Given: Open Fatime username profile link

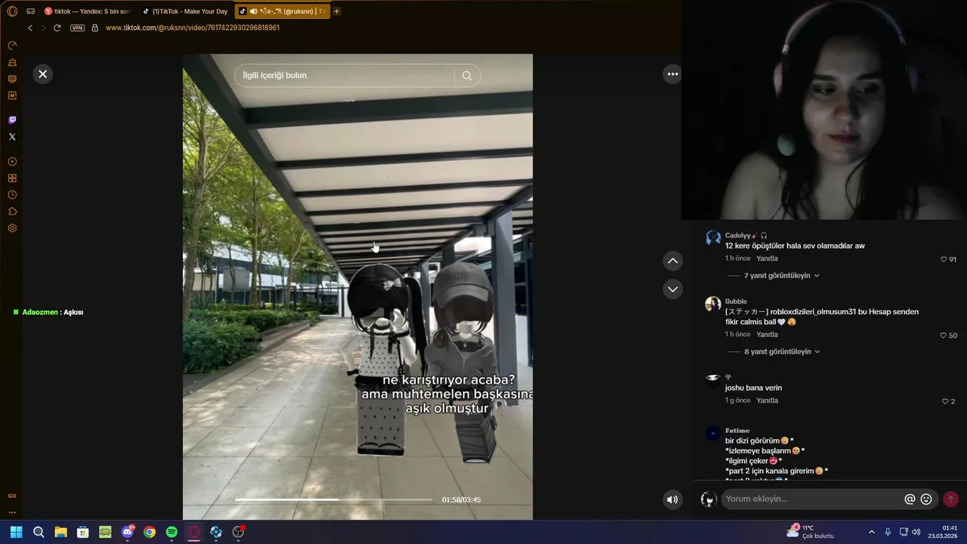Looking at the screenshot, I should (737, 431).
